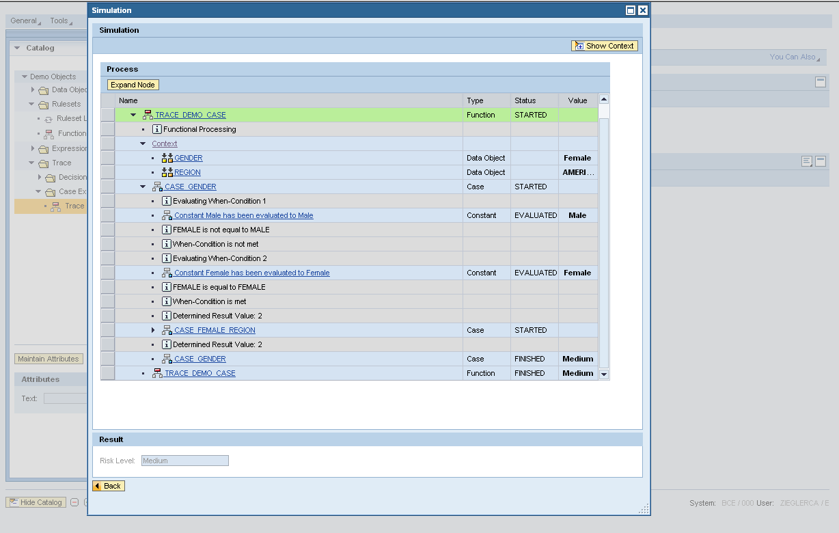Viewport: 839px width, 533px height.
Task: Go back using the Back button
Action: click(109, 486)
